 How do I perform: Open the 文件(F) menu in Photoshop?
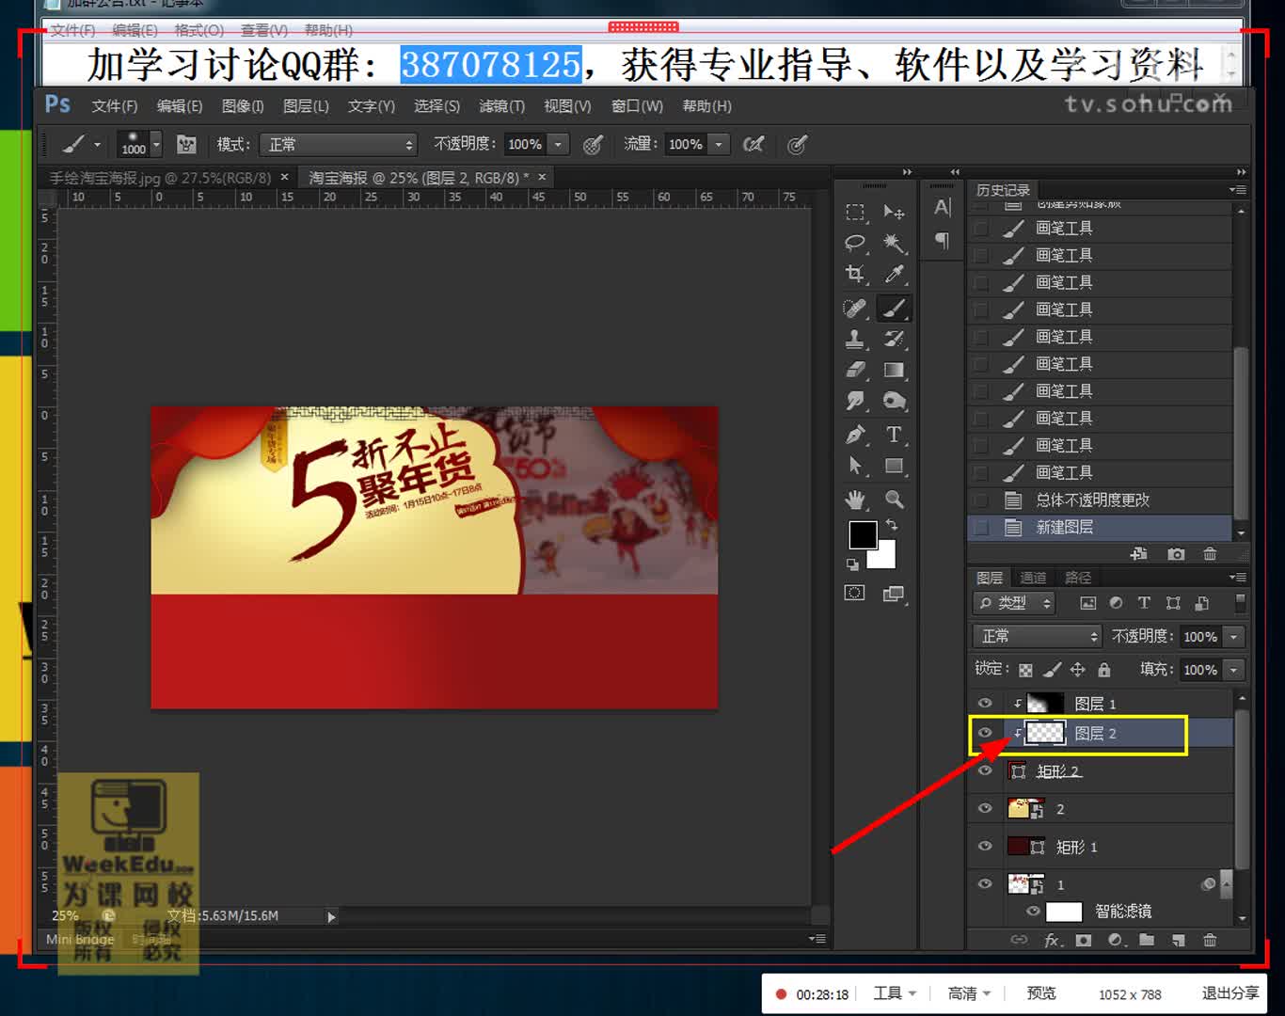coord(114,106)
